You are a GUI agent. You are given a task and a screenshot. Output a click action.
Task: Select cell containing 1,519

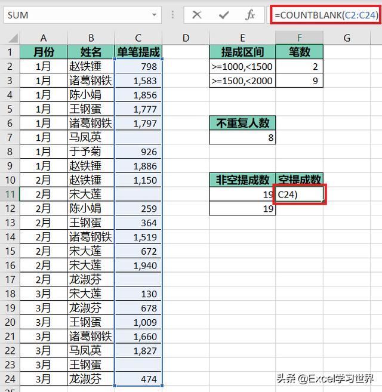(x=138, y=237)
